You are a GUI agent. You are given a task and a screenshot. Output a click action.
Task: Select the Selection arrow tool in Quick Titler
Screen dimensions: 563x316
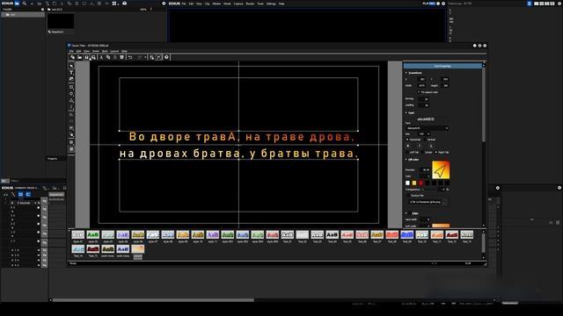71,66
